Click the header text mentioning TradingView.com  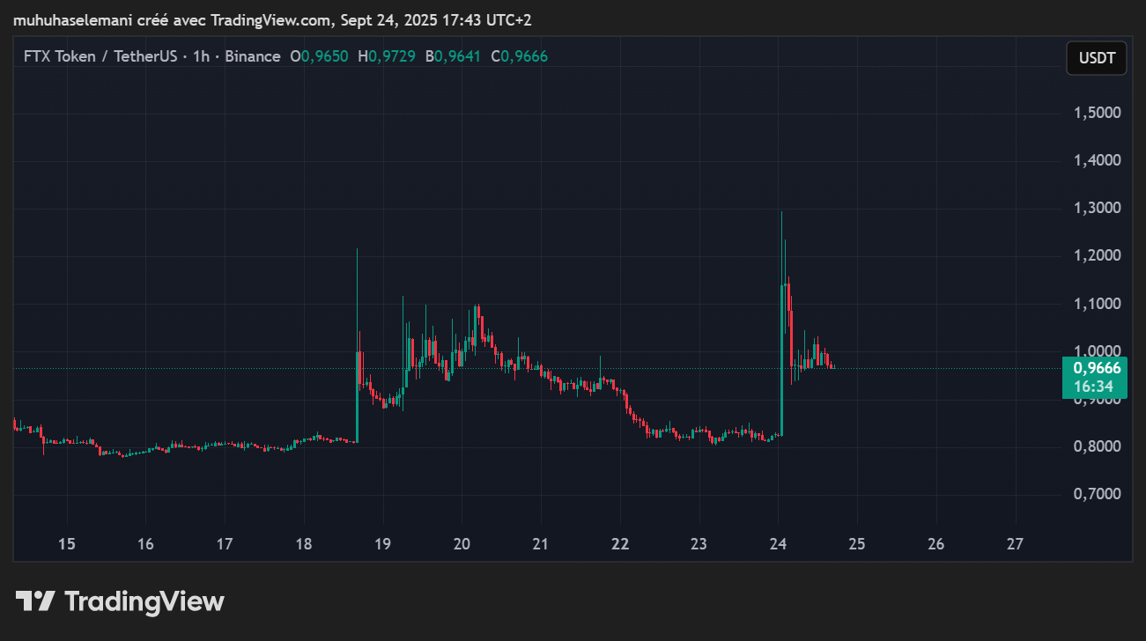[271, 19]
